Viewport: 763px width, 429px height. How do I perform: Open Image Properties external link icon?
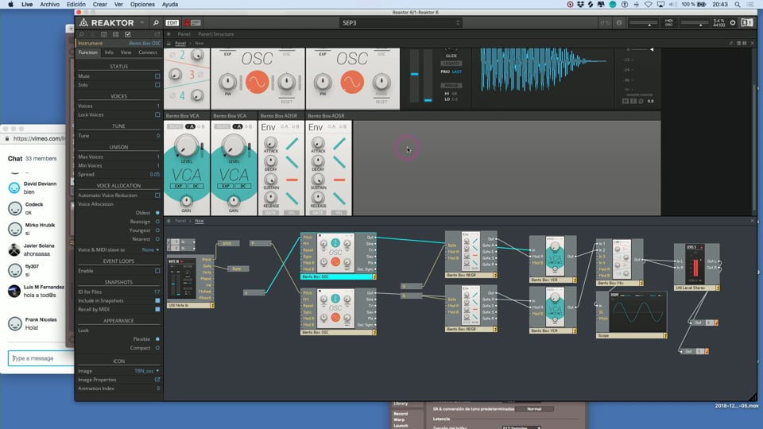coord(157,380)
